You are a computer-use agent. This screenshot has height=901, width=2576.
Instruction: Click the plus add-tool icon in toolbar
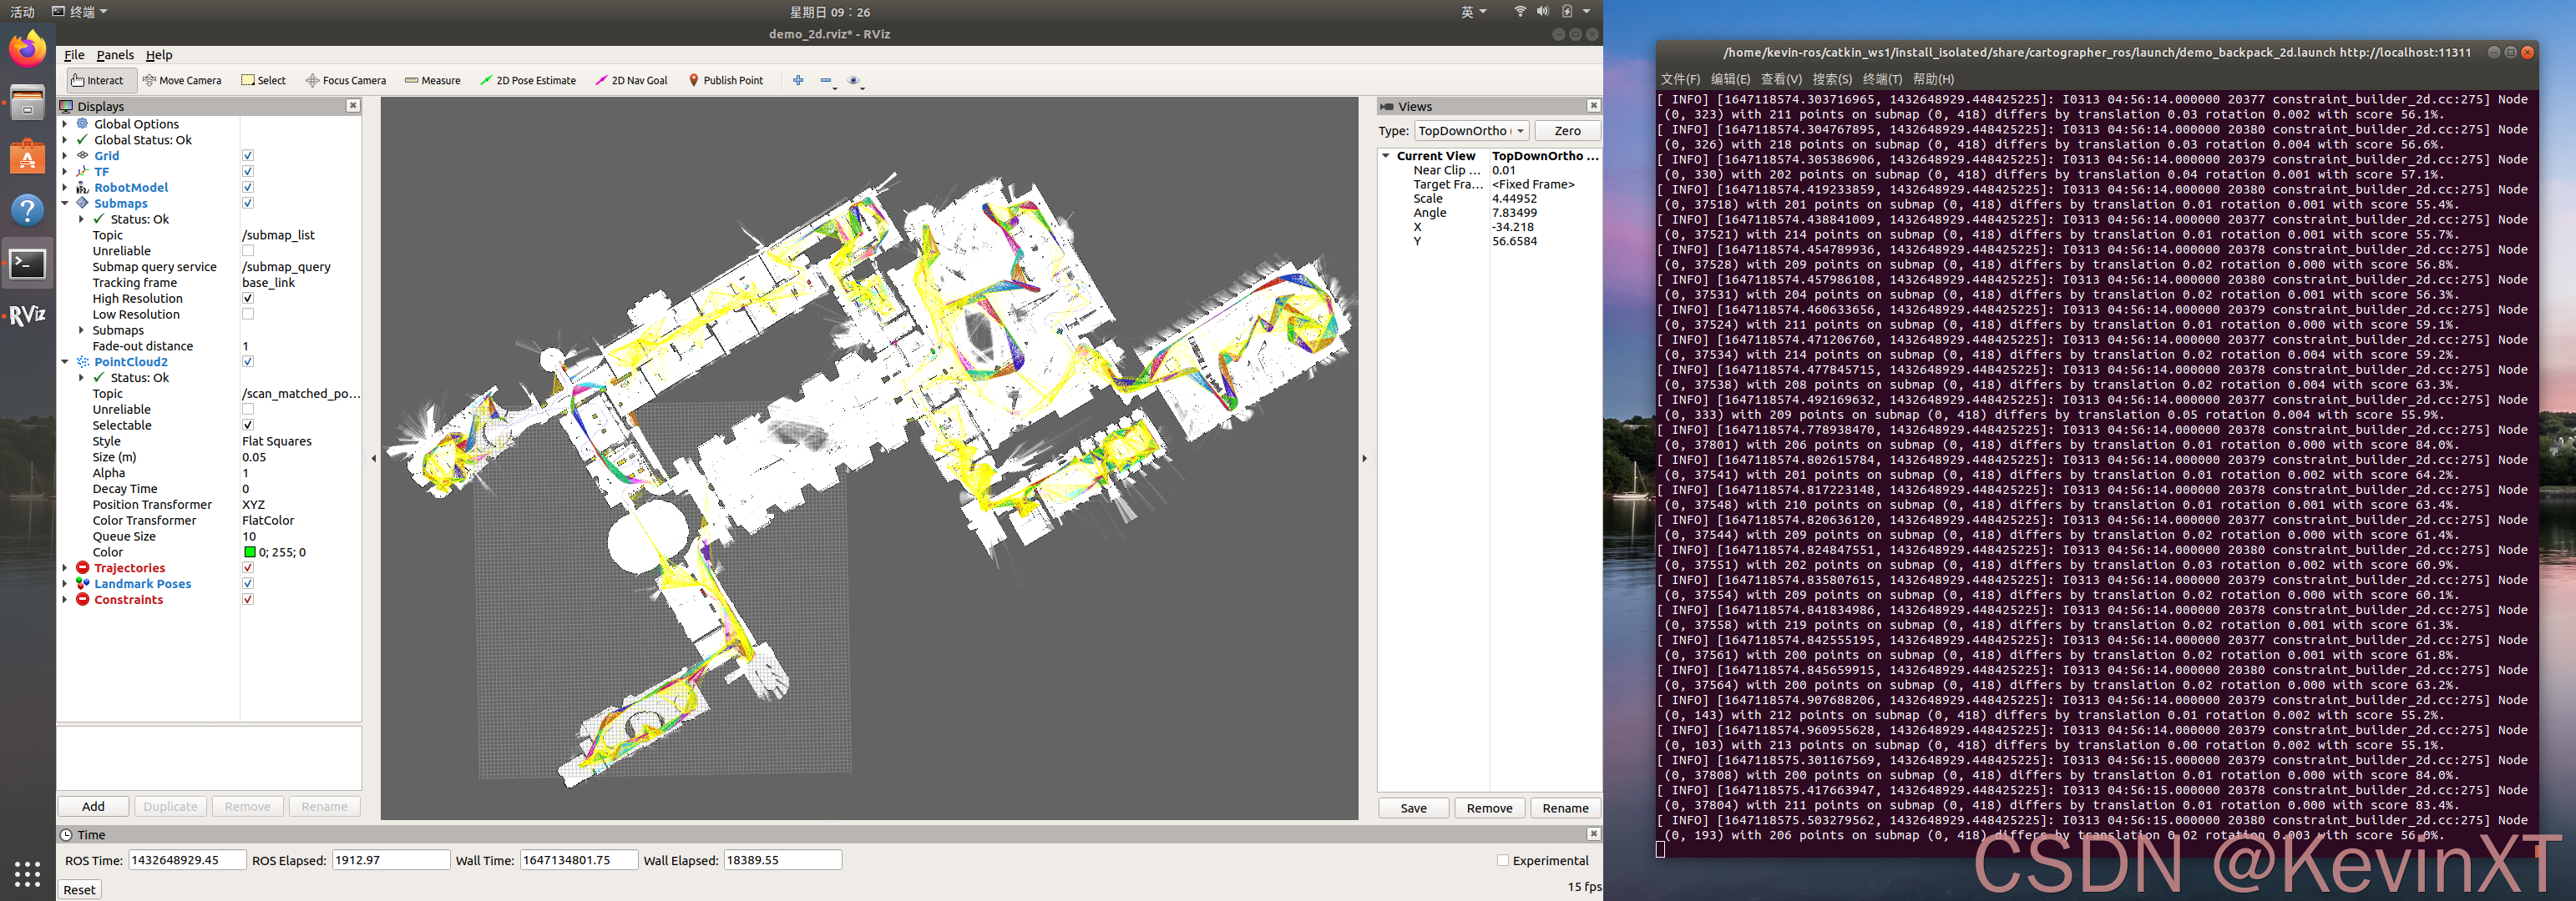point(798,81)
